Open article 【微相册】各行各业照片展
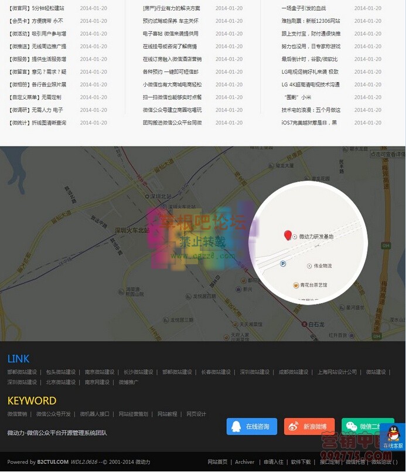 pos(37,84)
